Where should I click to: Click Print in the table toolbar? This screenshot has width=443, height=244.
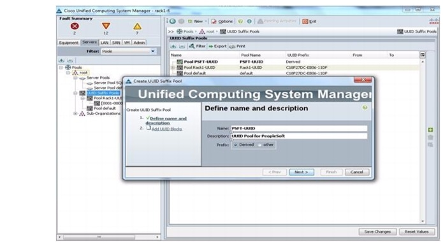237,46
